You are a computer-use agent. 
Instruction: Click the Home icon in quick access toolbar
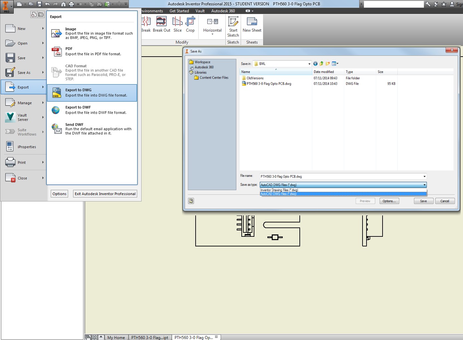click(63, 4)
